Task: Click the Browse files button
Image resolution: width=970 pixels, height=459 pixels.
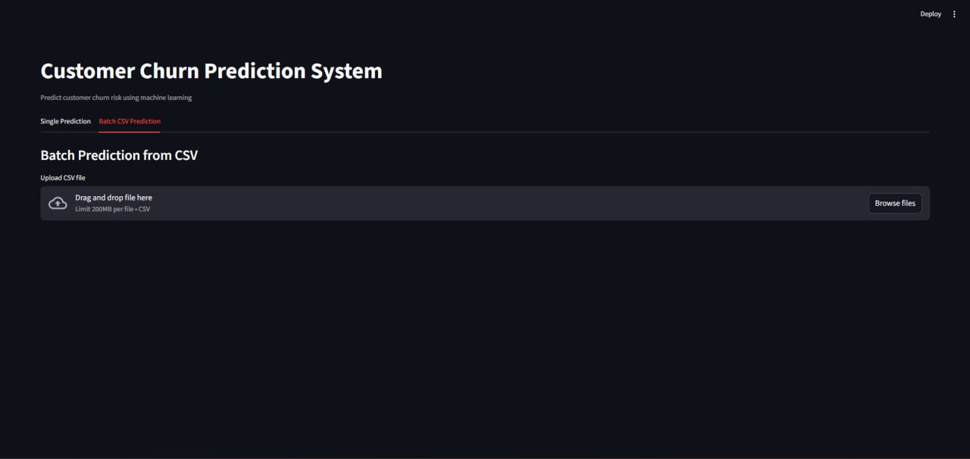Action: pyautogui.click(x=895, y=203)
